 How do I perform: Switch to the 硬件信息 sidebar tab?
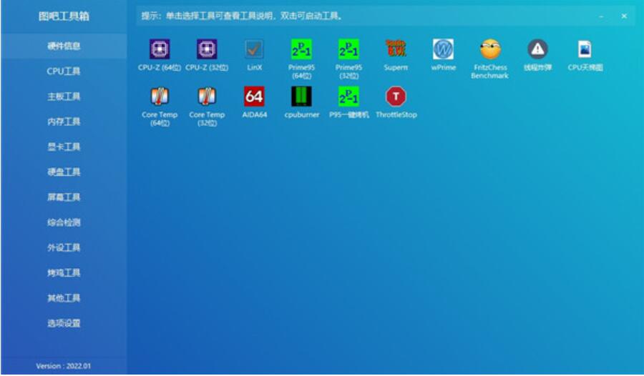tap(64, 46)
